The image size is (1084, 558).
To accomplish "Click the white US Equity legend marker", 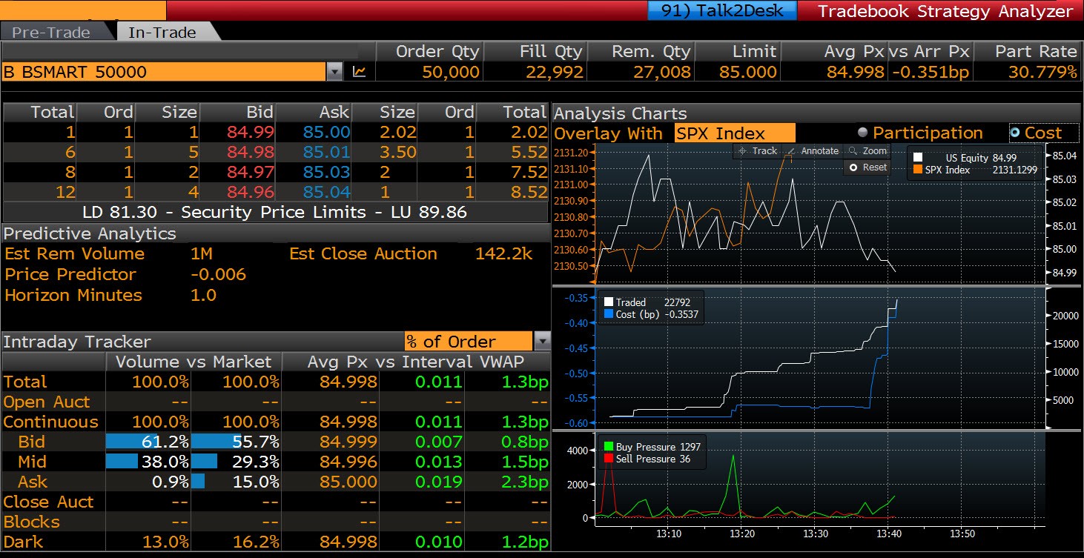I will click(918, 158).
